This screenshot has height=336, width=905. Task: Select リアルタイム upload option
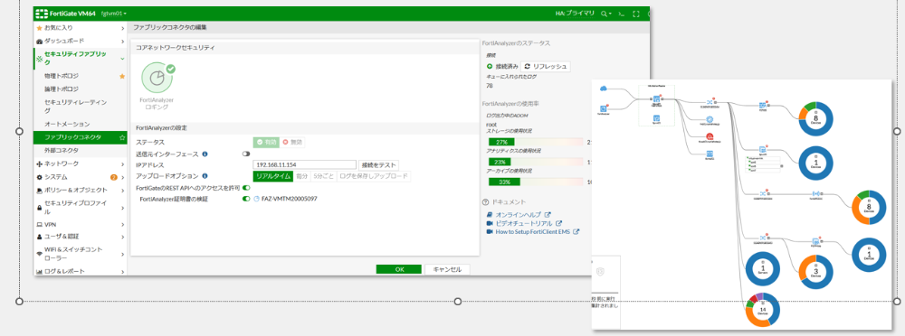click(273, 176)
